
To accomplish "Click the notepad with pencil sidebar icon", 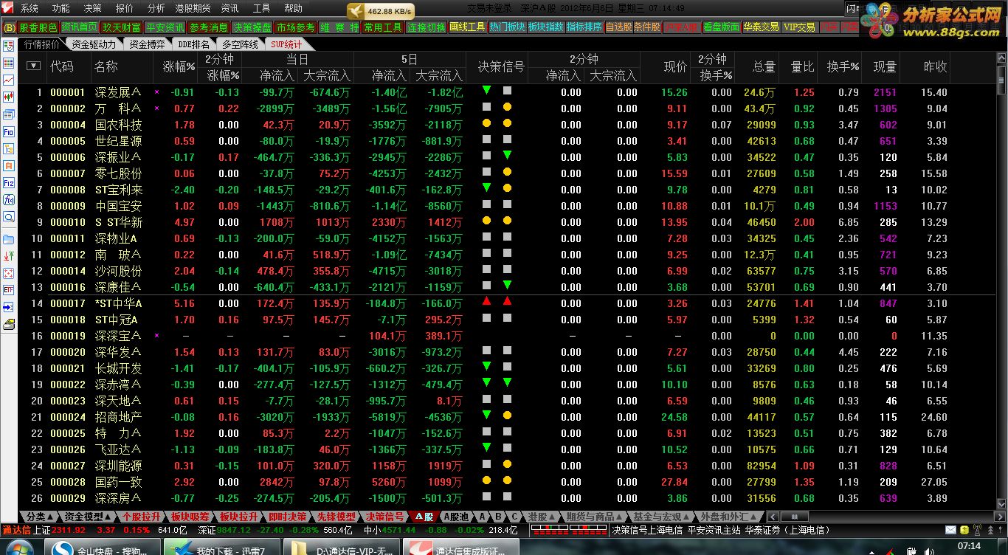I will (x=9, y=324).
